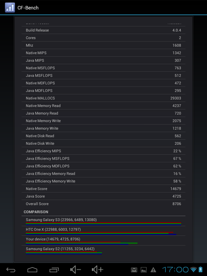
Task: Select the Native MALLOCS row
Action: 103,98
